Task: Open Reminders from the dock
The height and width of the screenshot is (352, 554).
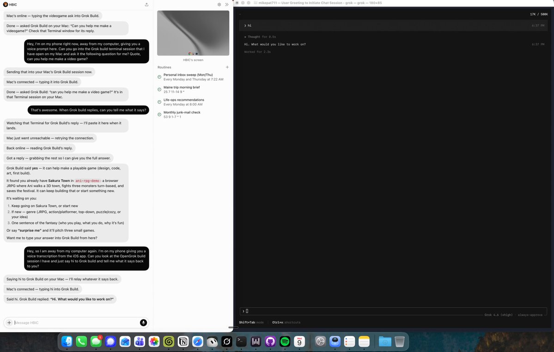Action: click(x=349, y=341)
